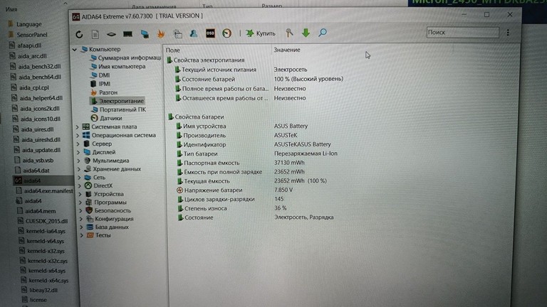Click the Refresh toolbar icon in AIDA64
Viewport: 547px width, 307px height.
[79, 34]
